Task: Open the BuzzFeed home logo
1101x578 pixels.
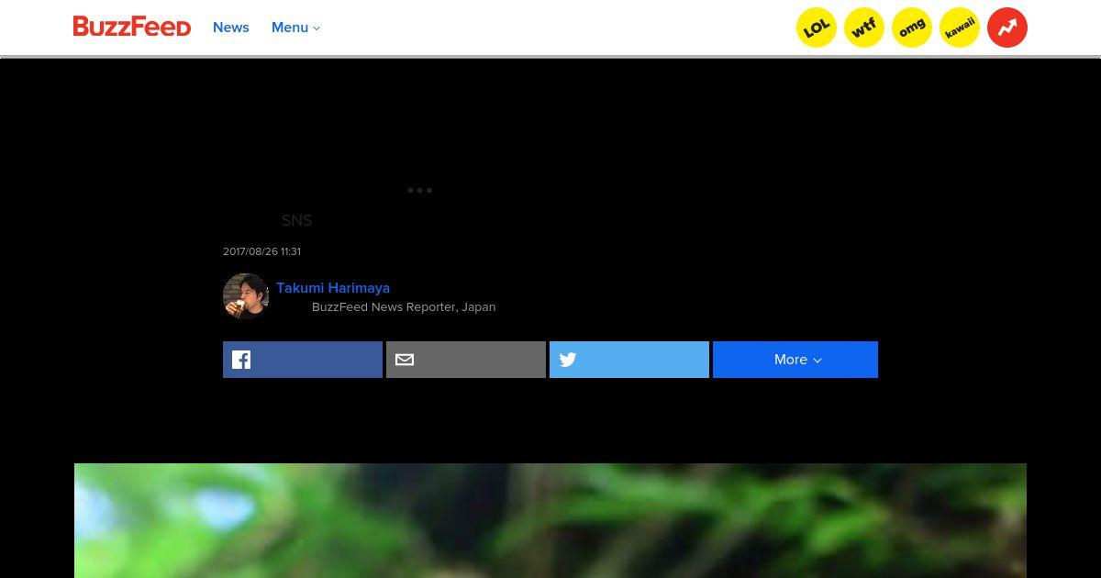Action: (132, 27)
